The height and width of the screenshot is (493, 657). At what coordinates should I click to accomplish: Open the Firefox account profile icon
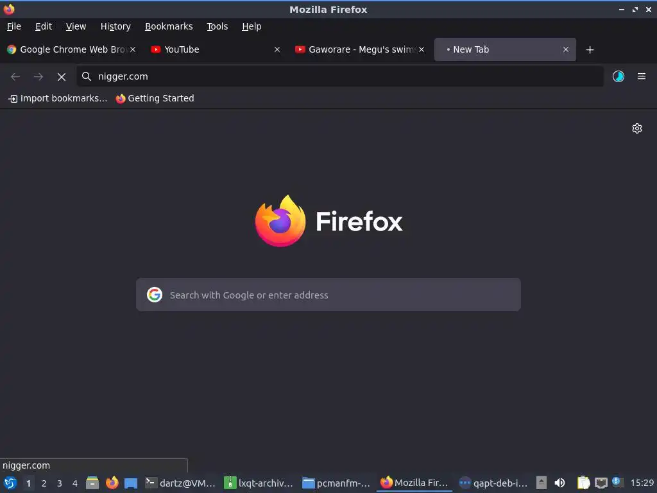(619, 76)
